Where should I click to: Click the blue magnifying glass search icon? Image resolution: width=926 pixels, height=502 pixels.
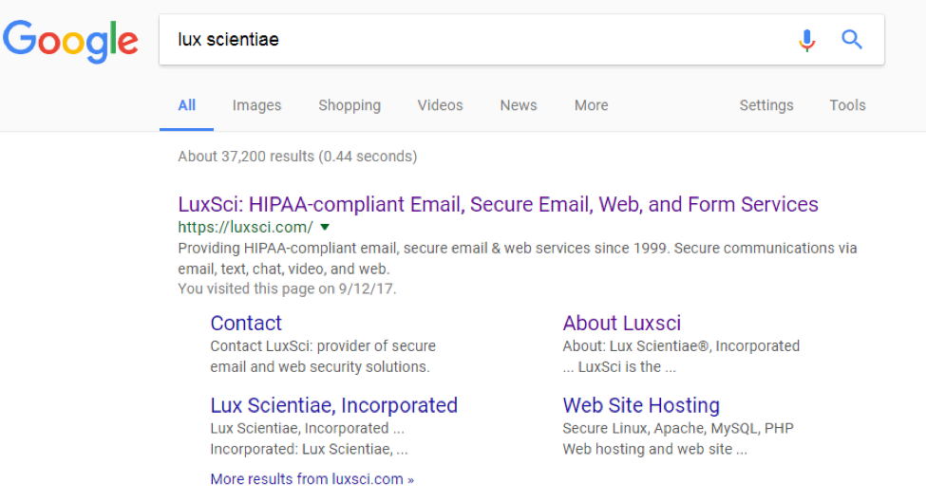852,40
